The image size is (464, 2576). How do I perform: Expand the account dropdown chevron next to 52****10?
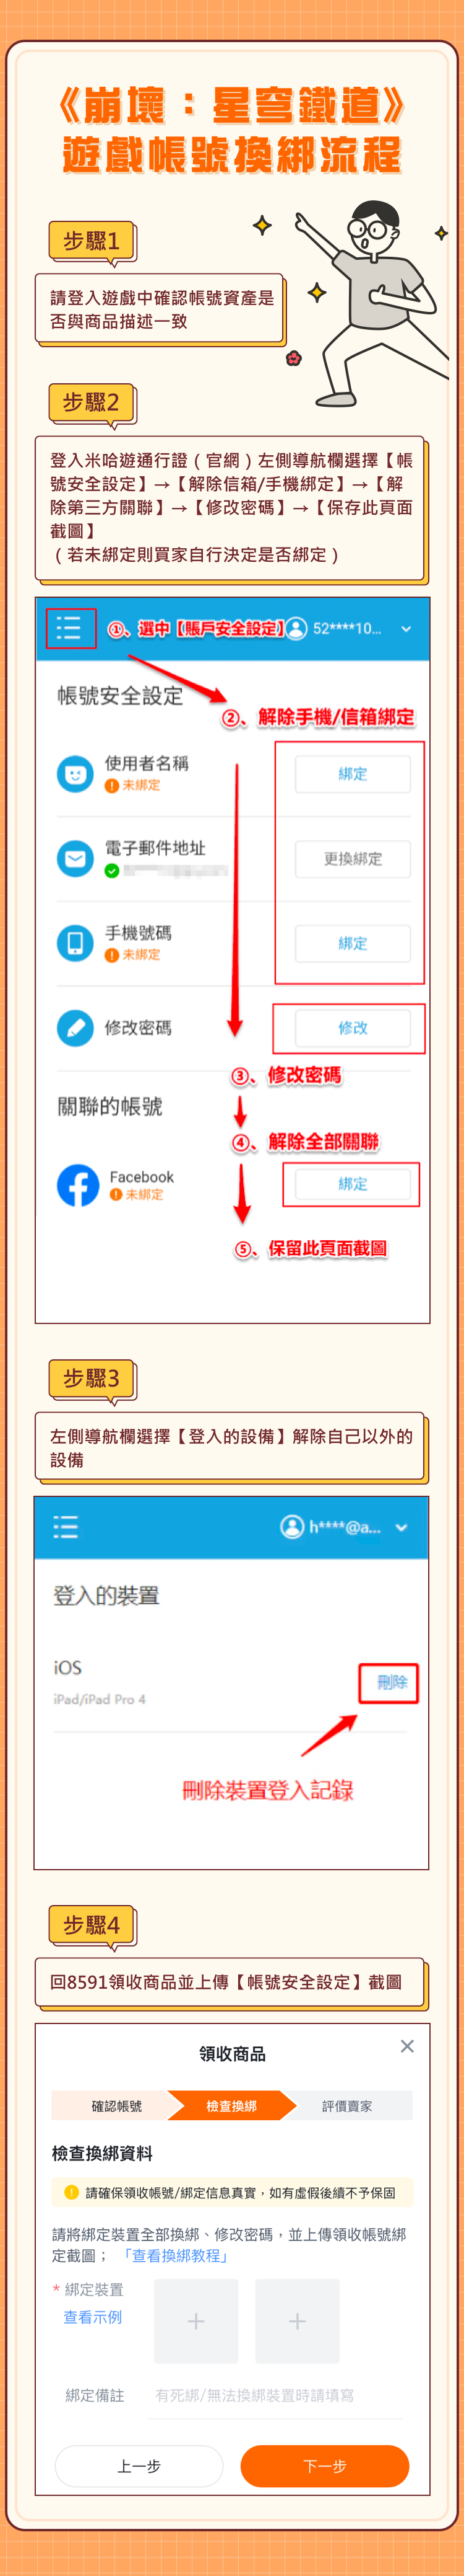[406, 629]
